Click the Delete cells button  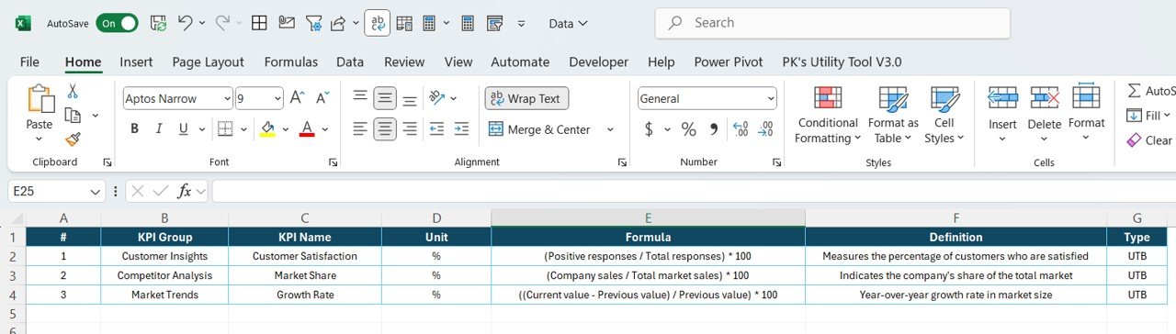(1045, 113)
